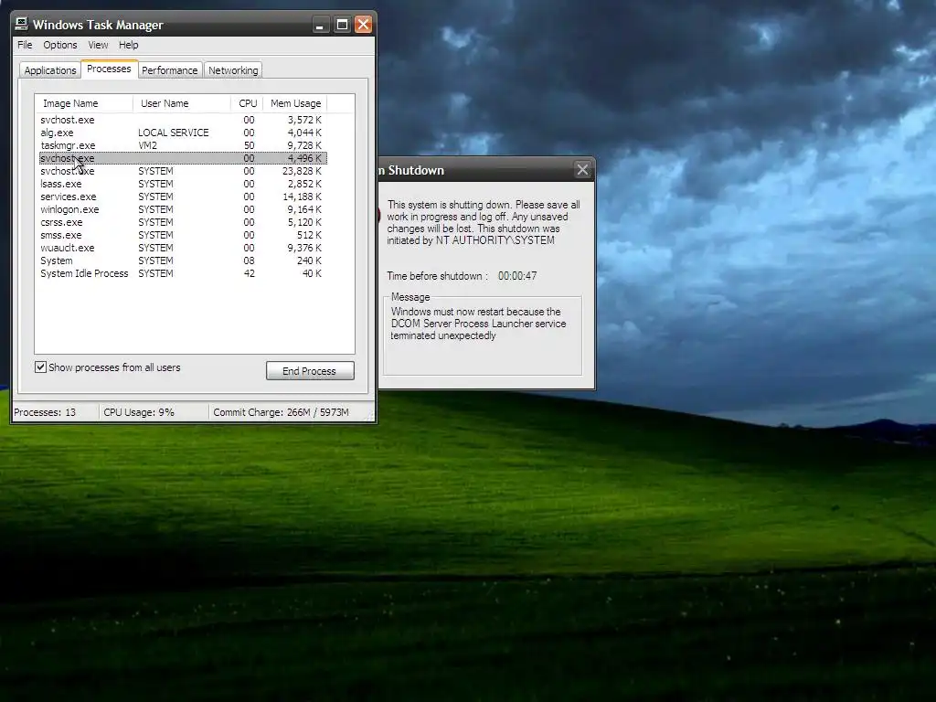Viewport: 936px width, 702px height.
Task: Switch to the Networking tab
Action: click(x=233, y=70)
